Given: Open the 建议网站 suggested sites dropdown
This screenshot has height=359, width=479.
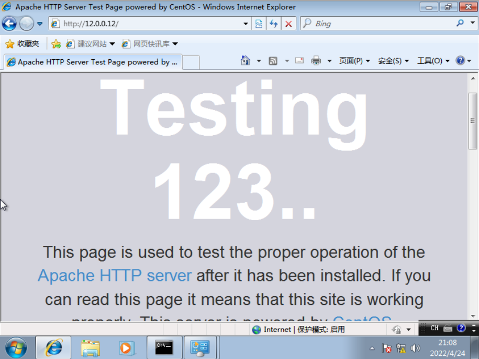Looking at the screenshot, I should point(91,44).
